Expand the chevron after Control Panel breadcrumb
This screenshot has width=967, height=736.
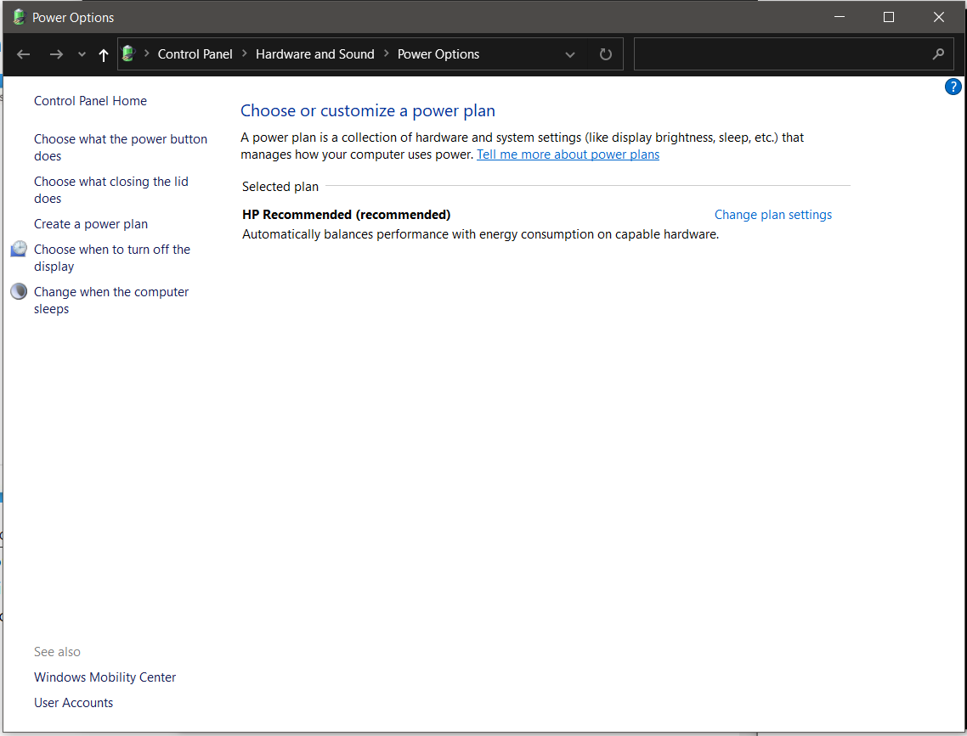(x=244, y=53)
